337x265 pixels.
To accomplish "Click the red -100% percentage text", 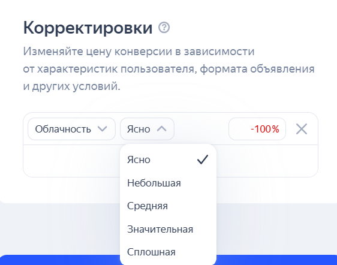I will coord(265,129).
